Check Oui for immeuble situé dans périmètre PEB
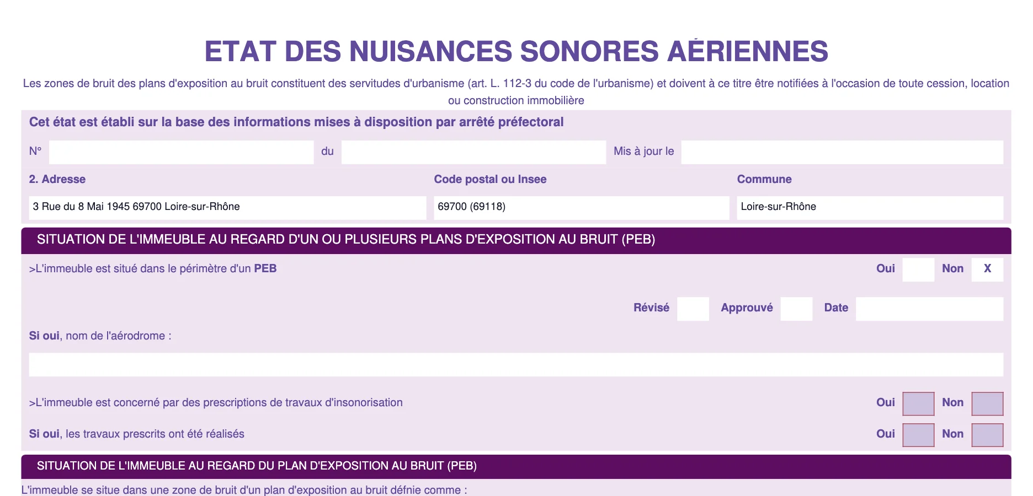1033x496 pixels. point(918,269)
